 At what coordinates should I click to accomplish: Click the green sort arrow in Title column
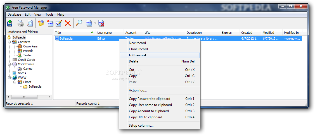click(92, 33)
